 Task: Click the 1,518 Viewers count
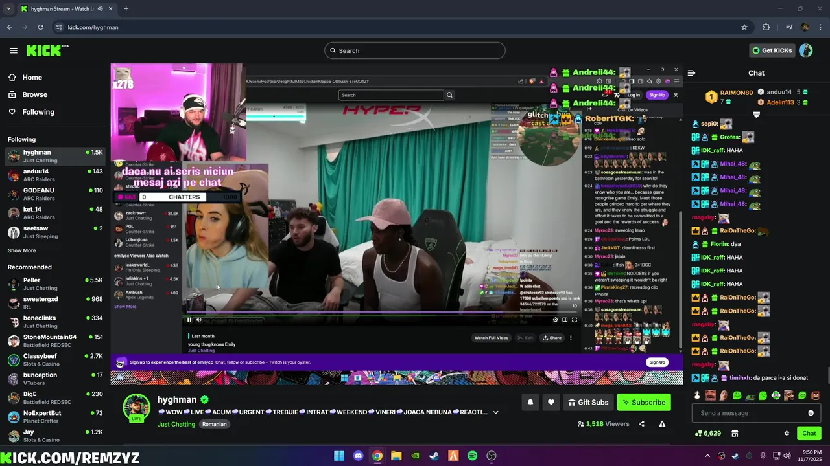pos(603,424)
